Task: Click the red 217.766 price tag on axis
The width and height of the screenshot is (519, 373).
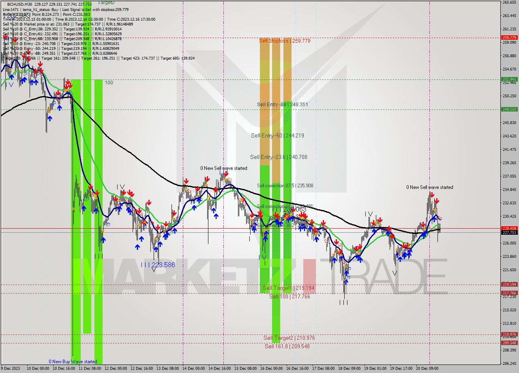Action: point(509,293)
